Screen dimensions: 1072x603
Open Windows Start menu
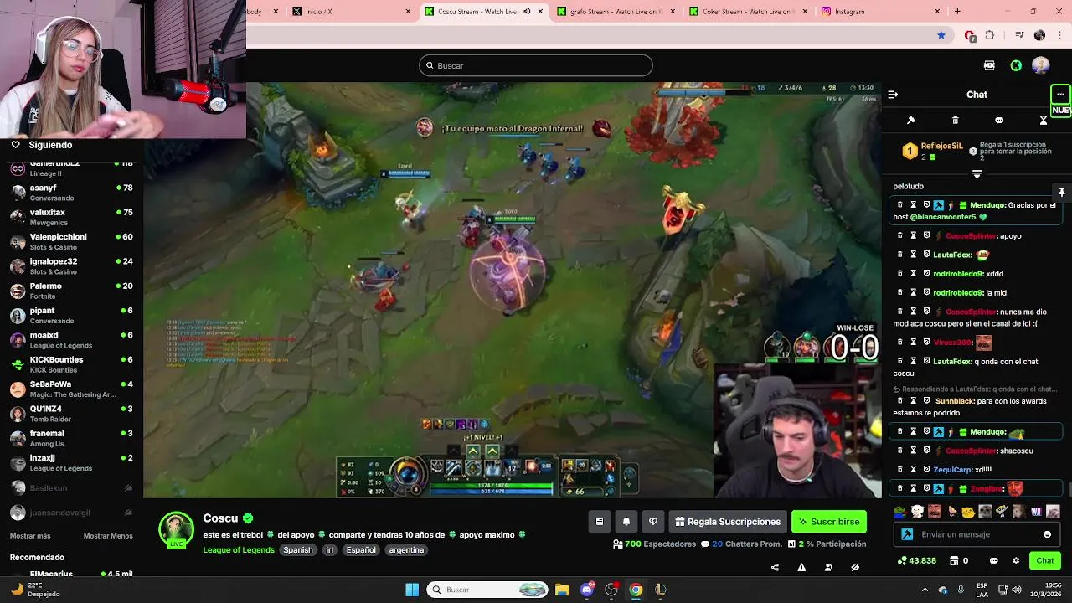point(412,590)
